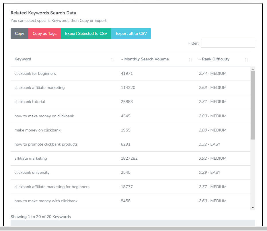Select the 'clickbank for beginners' row
Viewport: 267px width, 231px height.
click(130, 73)
